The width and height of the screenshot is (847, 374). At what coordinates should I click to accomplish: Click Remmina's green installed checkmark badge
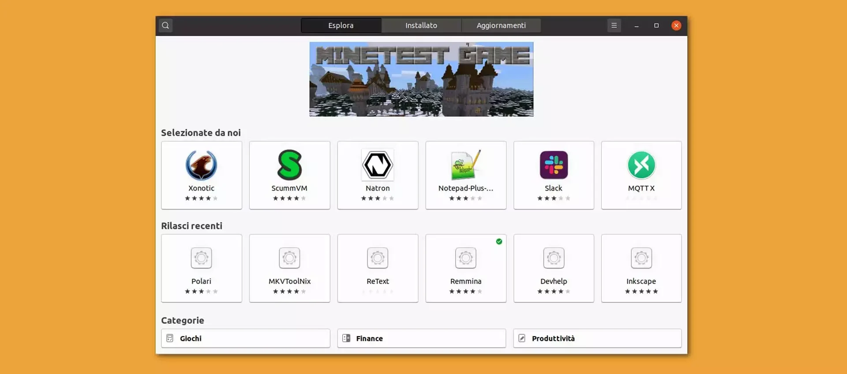pyautogui.click(x=499, y=241)
